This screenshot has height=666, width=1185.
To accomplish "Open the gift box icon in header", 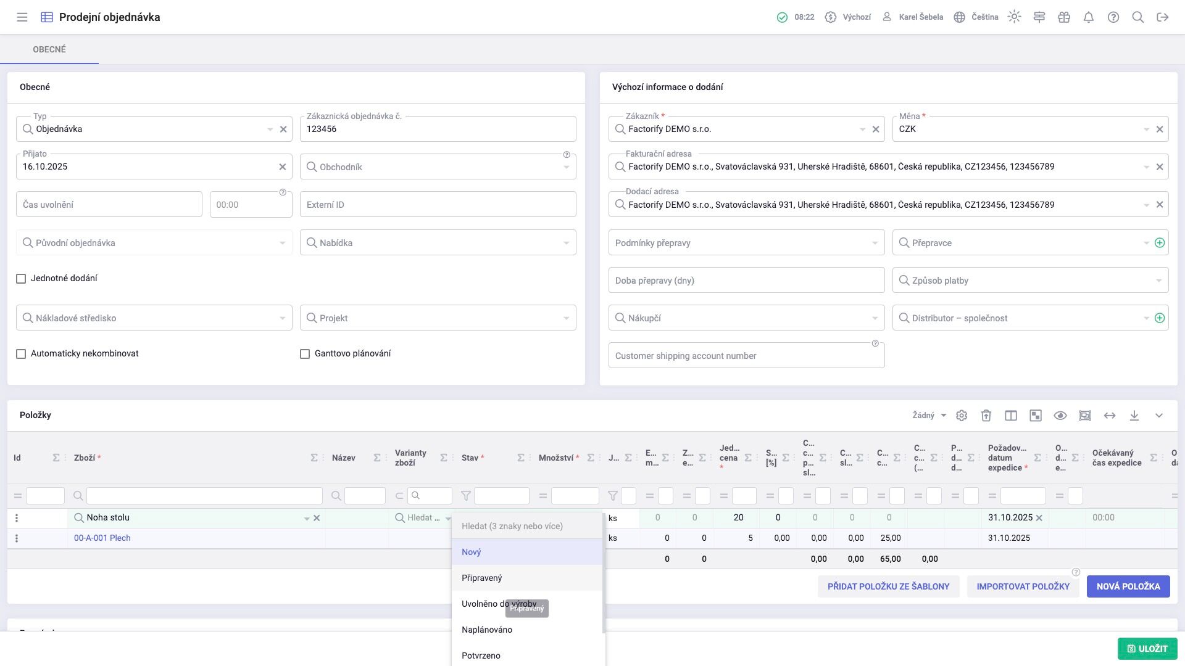I will click(1064, 17).
